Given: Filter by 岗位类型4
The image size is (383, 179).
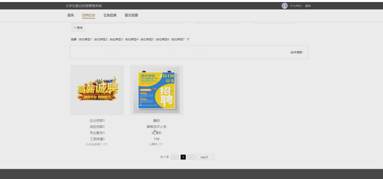Looking at the screenshot, I should (132, 39).
